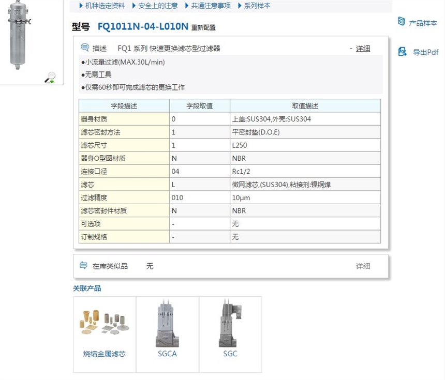Click the 导出Pdf text link

(x=425, y=52)
